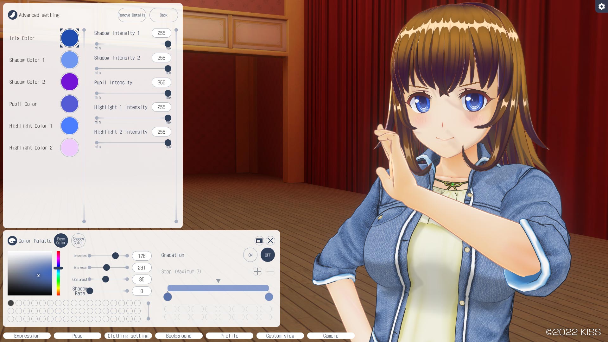Click the Advanced setting brush icon
This screenshot has height=342, width=608.
pos(13,15)
